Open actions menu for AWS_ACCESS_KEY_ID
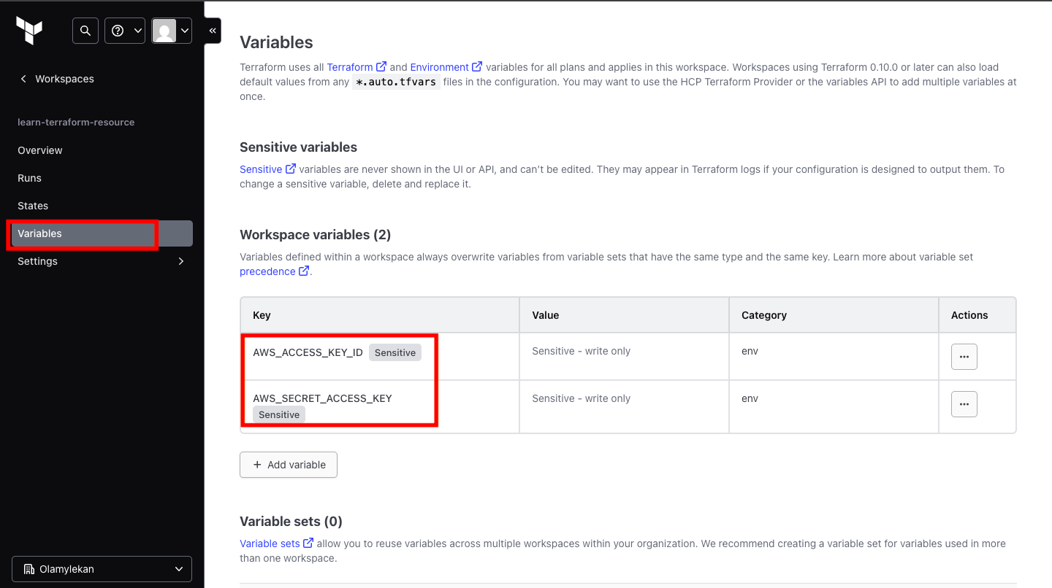Image resolution: width=1052 pixels, height=588 pixels. pyautogui.click(x=964, y=357)
